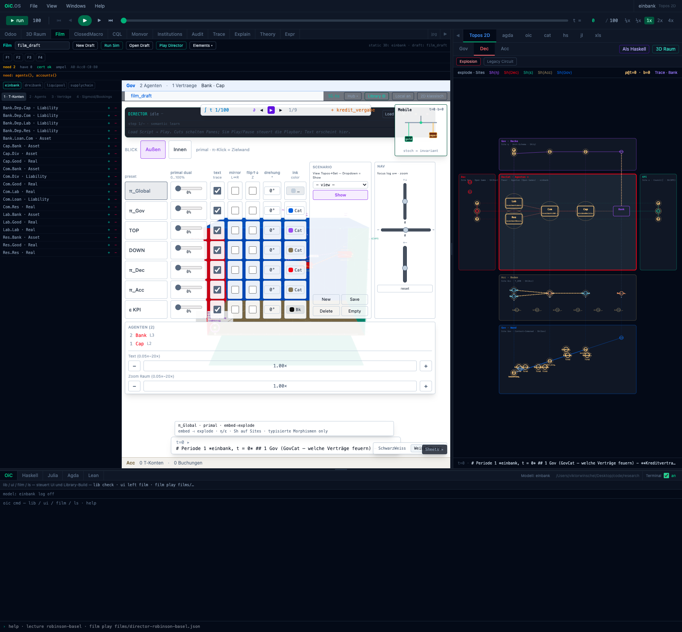Uncheck text trace for π_Dec row
Image resolution: width=682 pixels, height=632 pixels.
217,270
